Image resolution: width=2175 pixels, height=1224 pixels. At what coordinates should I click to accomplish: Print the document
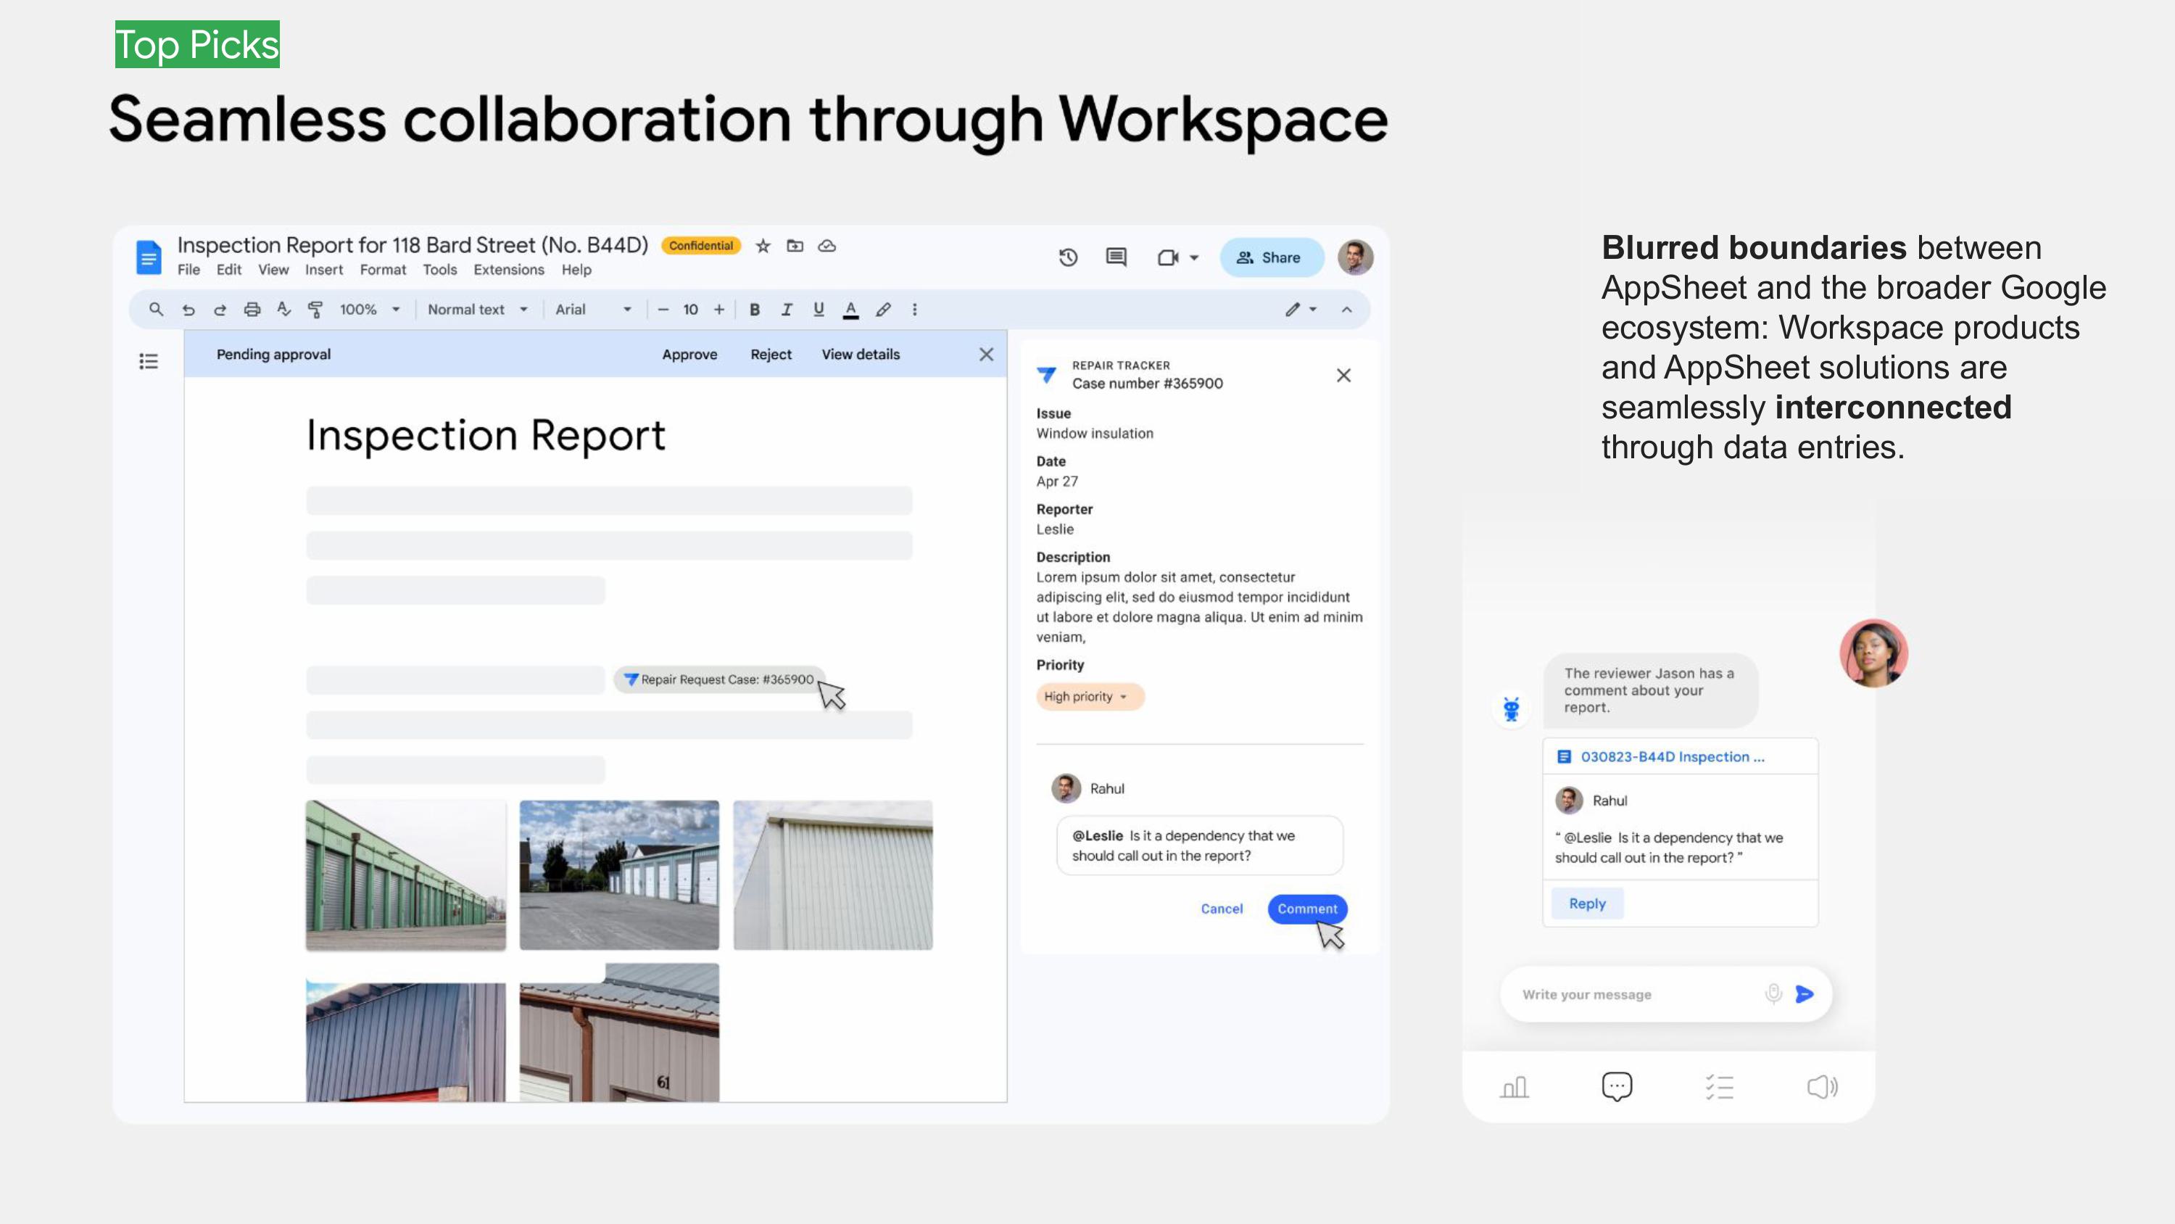click(252, 309)
